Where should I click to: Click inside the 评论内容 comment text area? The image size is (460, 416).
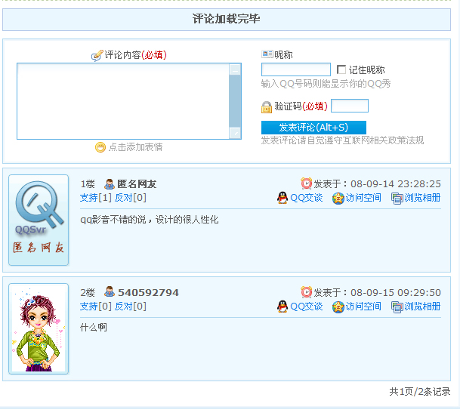click(x=123, y=101)
